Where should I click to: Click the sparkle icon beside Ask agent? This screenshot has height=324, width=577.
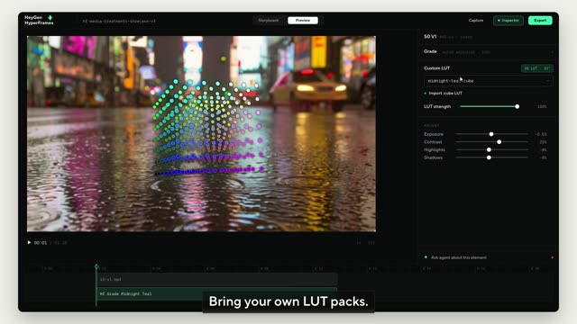click(x=426, y=257)
